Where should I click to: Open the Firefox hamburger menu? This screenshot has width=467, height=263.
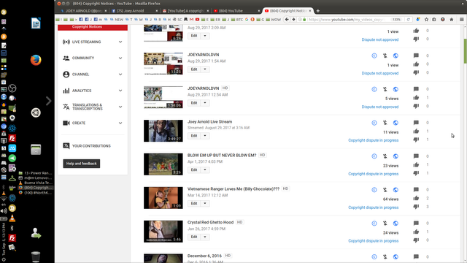[462, 20]
